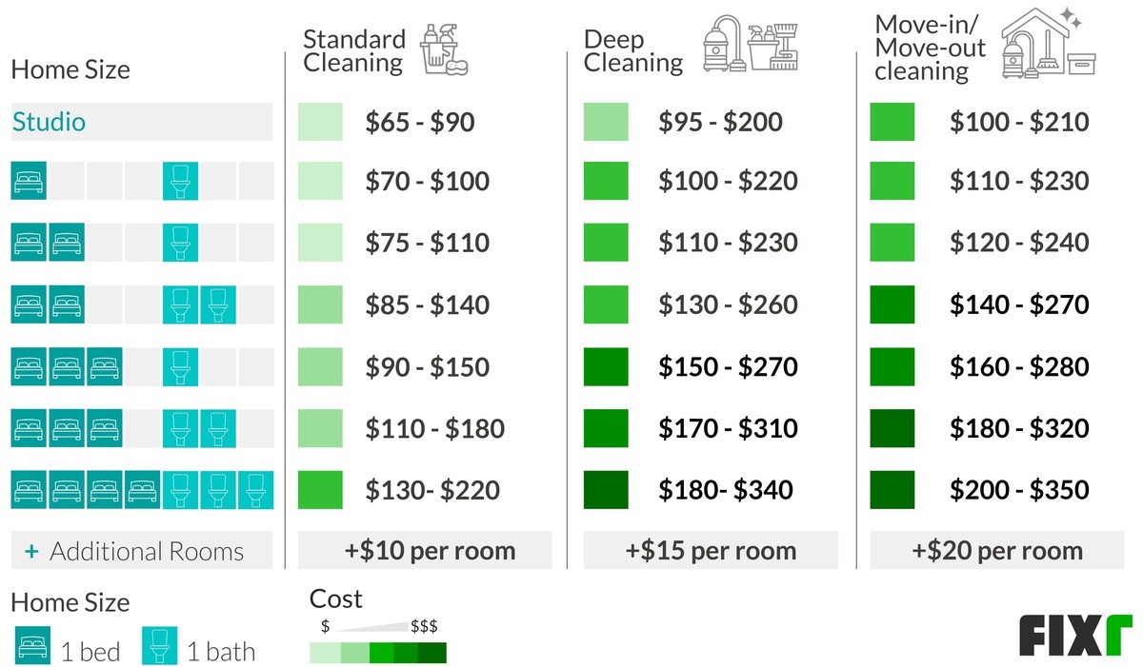Click the $130- $220 price text
The image size is (1143, 667).
[x=432, y=490]
